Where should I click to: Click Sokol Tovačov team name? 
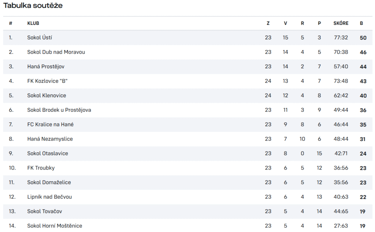coord(44,211)
